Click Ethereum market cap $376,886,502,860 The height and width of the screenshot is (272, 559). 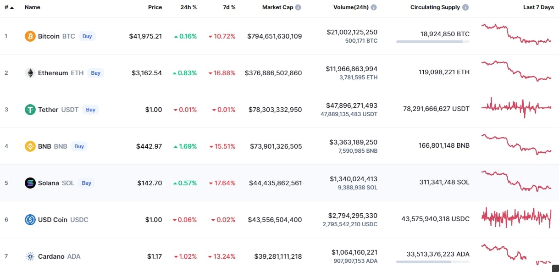click(273, 73)
